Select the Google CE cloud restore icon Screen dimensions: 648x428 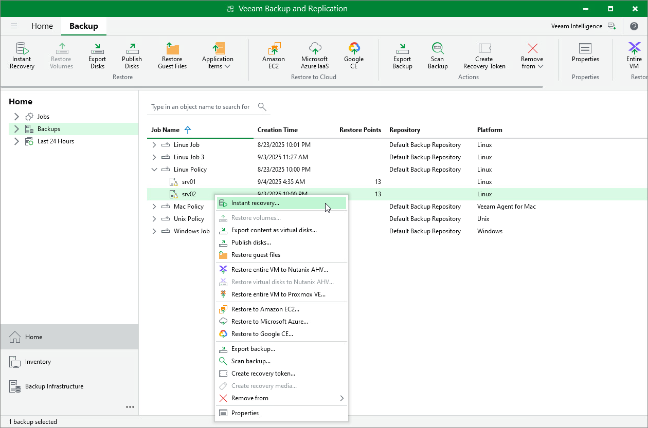pos(354,54)
